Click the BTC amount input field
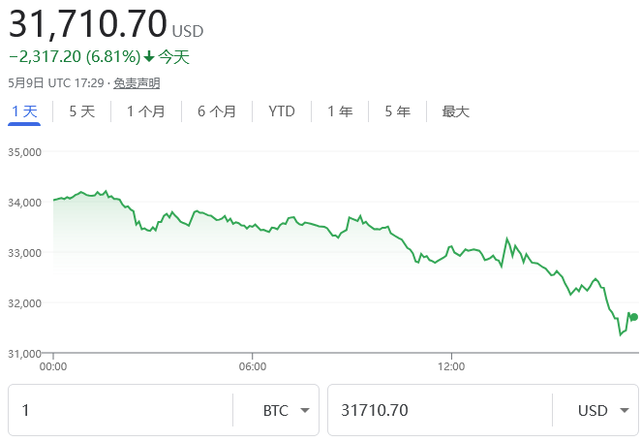Image resolution: width=641 pixels, height=442 pixels. tap(121, 410)
